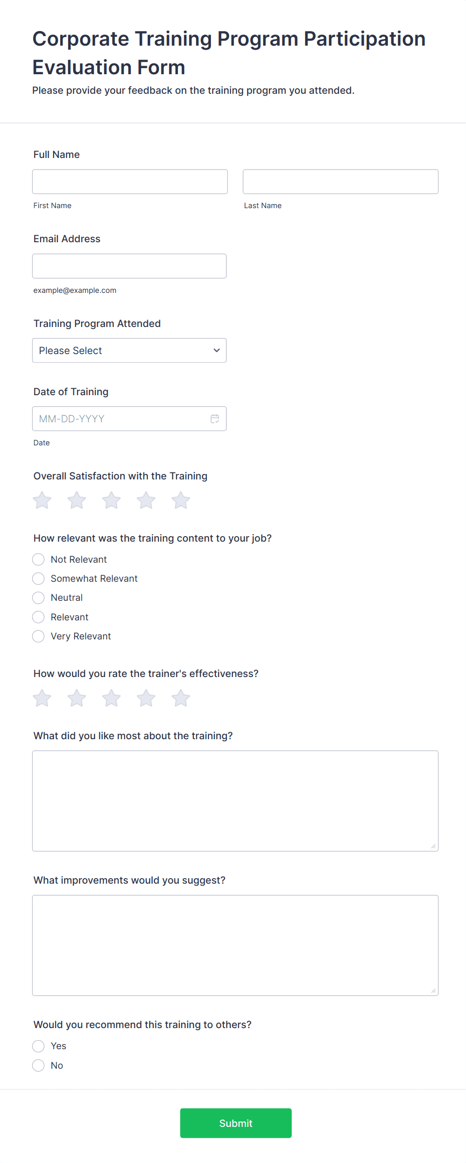
Task: Click the liked-most-about-training text area
Action: [x=235, y=801]
